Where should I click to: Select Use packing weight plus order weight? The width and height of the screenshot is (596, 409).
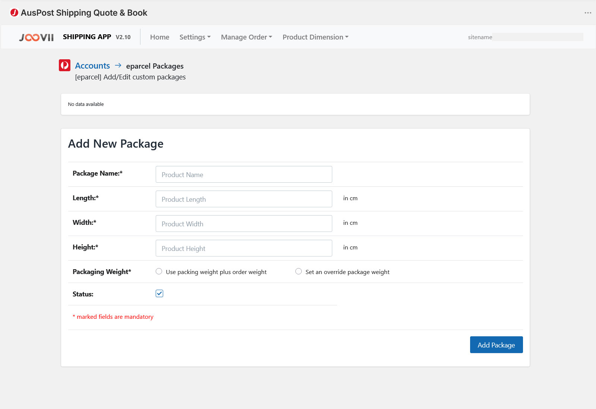pos(159,271)
